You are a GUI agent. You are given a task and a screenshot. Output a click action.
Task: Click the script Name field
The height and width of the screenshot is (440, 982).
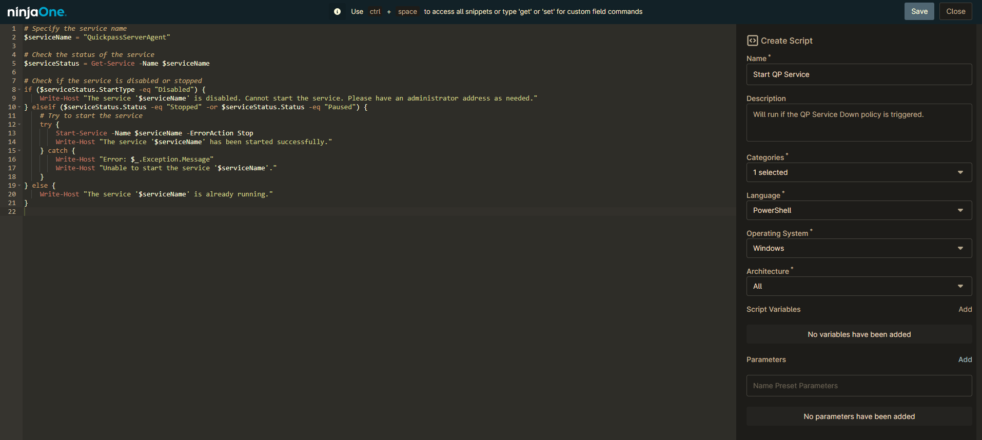click(x=858, y=74)
